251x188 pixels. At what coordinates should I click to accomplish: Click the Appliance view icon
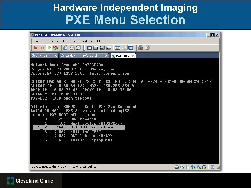click(124, 48)
